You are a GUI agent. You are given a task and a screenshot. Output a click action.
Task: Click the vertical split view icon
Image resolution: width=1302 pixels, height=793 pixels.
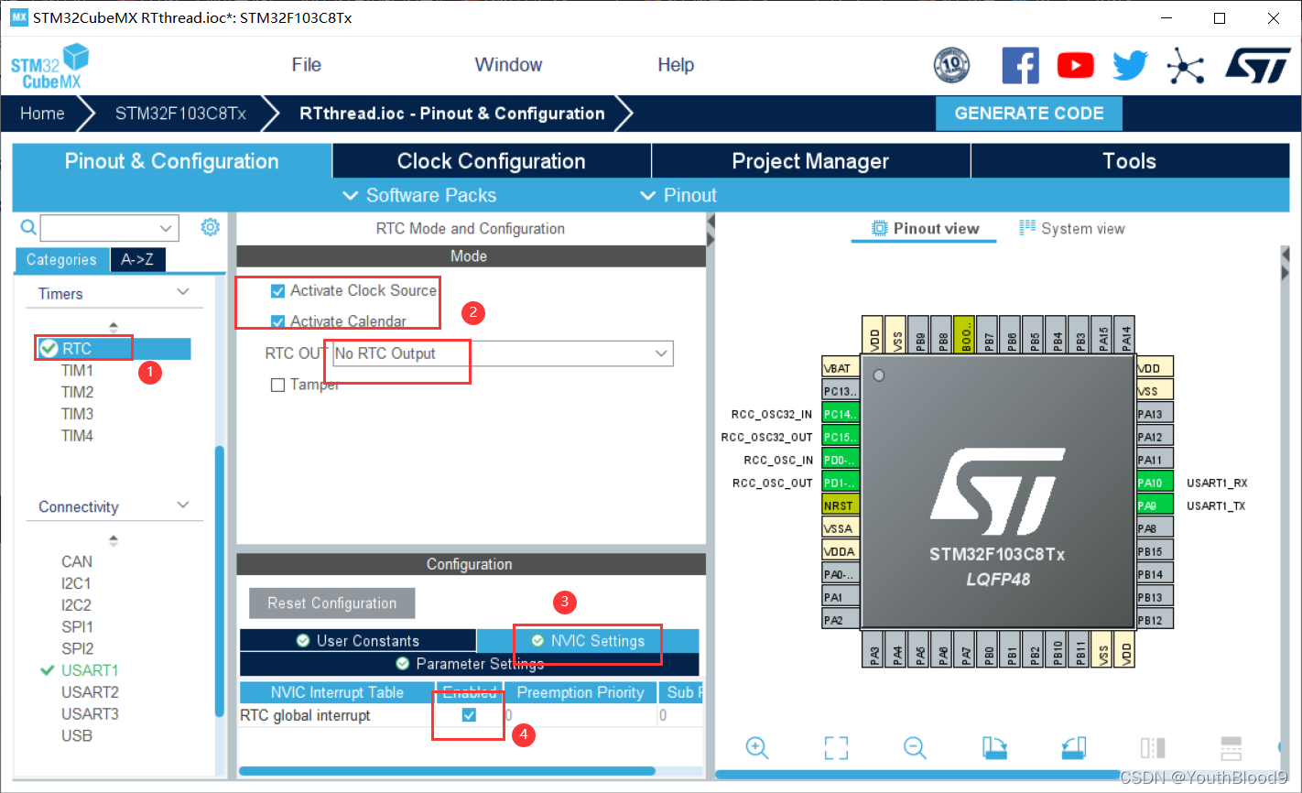point(1153,748)
